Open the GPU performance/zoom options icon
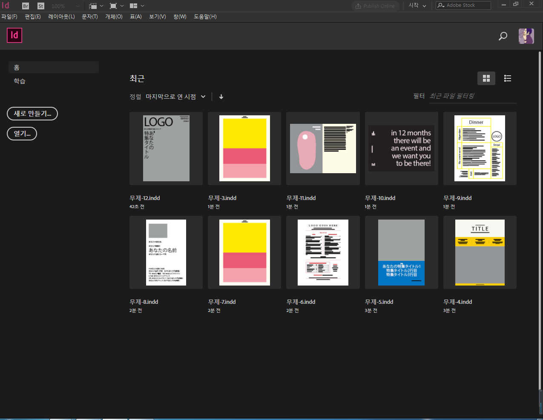This screenshot has height=420, width=543. [95, 6]
